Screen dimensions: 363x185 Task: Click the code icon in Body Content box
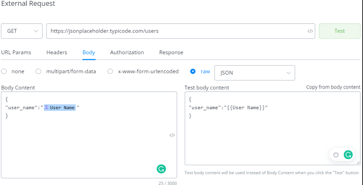pos(172,135)
